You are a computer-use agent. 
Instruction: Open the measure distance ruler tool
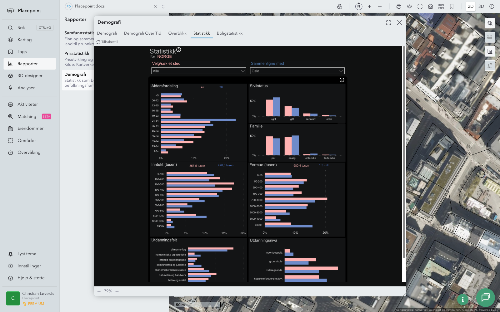coord(490,37)
